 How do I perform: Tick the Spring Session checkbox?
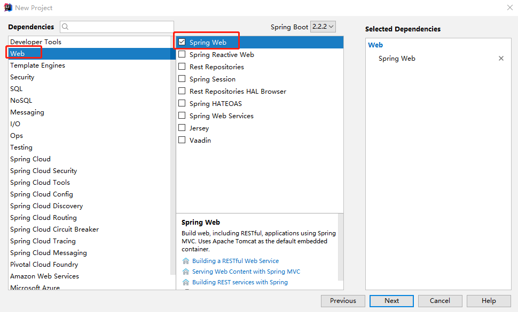tap(182, 79)
